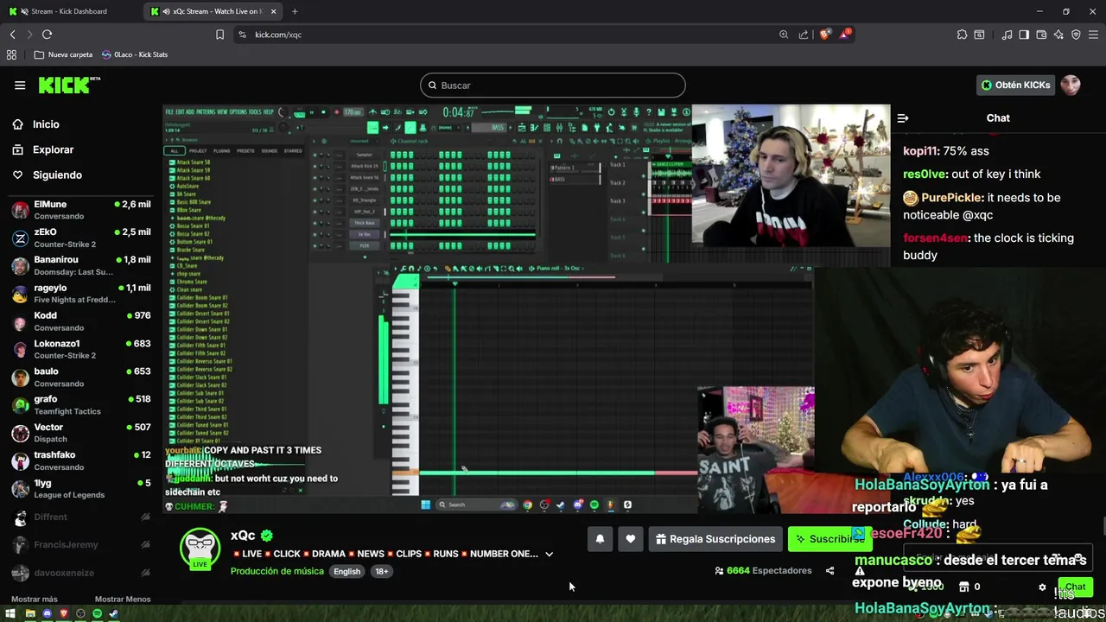Open Brave Rewards triangle icon
The width and height of the screenshot is (1106, 622).
(x=847, y=35)
